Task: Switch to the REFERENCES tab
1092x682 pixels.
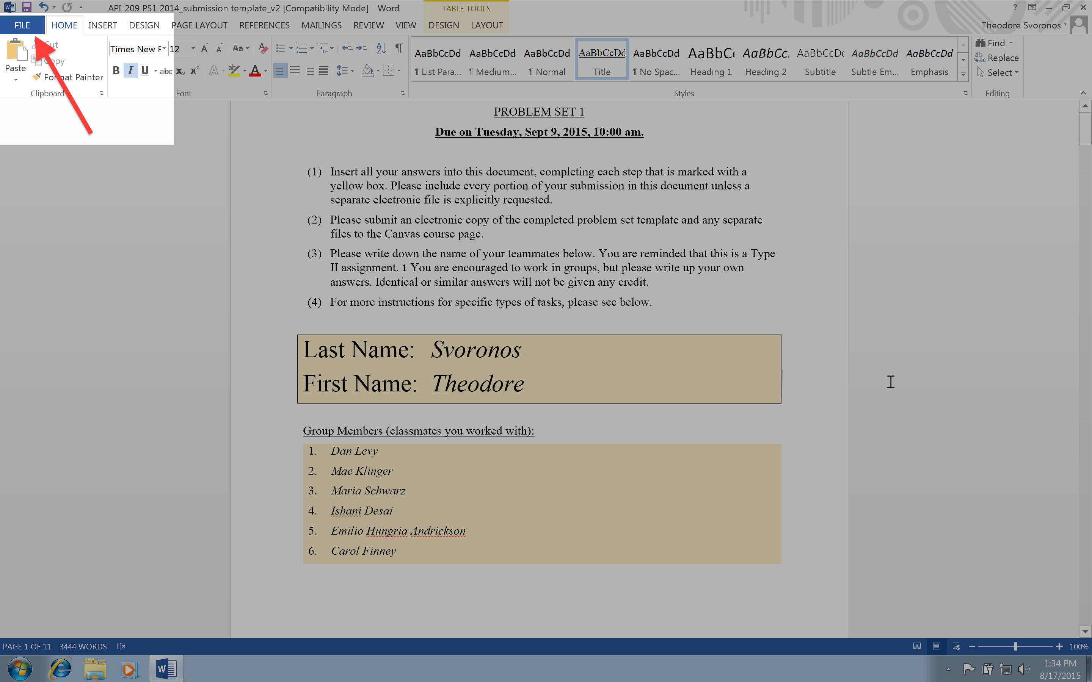Action: pos(264,25)
